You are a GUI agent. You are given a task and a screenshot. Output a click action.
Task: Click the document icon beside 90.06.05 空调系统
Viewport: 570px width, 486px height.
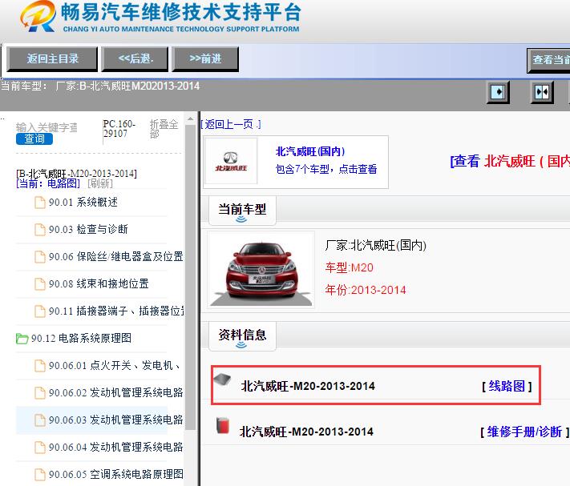39,475
